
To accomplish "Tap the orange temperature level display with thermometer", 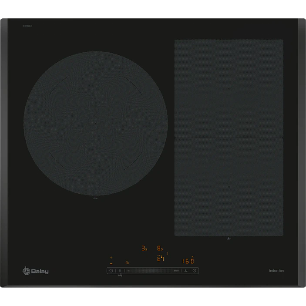I will pyautogui.click(x=161, y=258).
